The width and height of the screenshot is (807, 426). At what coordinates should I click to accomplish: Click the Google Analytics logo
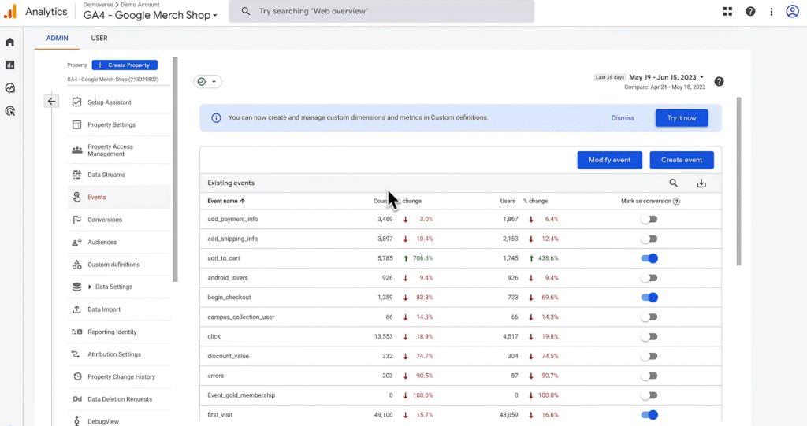(x=10, y=11)
